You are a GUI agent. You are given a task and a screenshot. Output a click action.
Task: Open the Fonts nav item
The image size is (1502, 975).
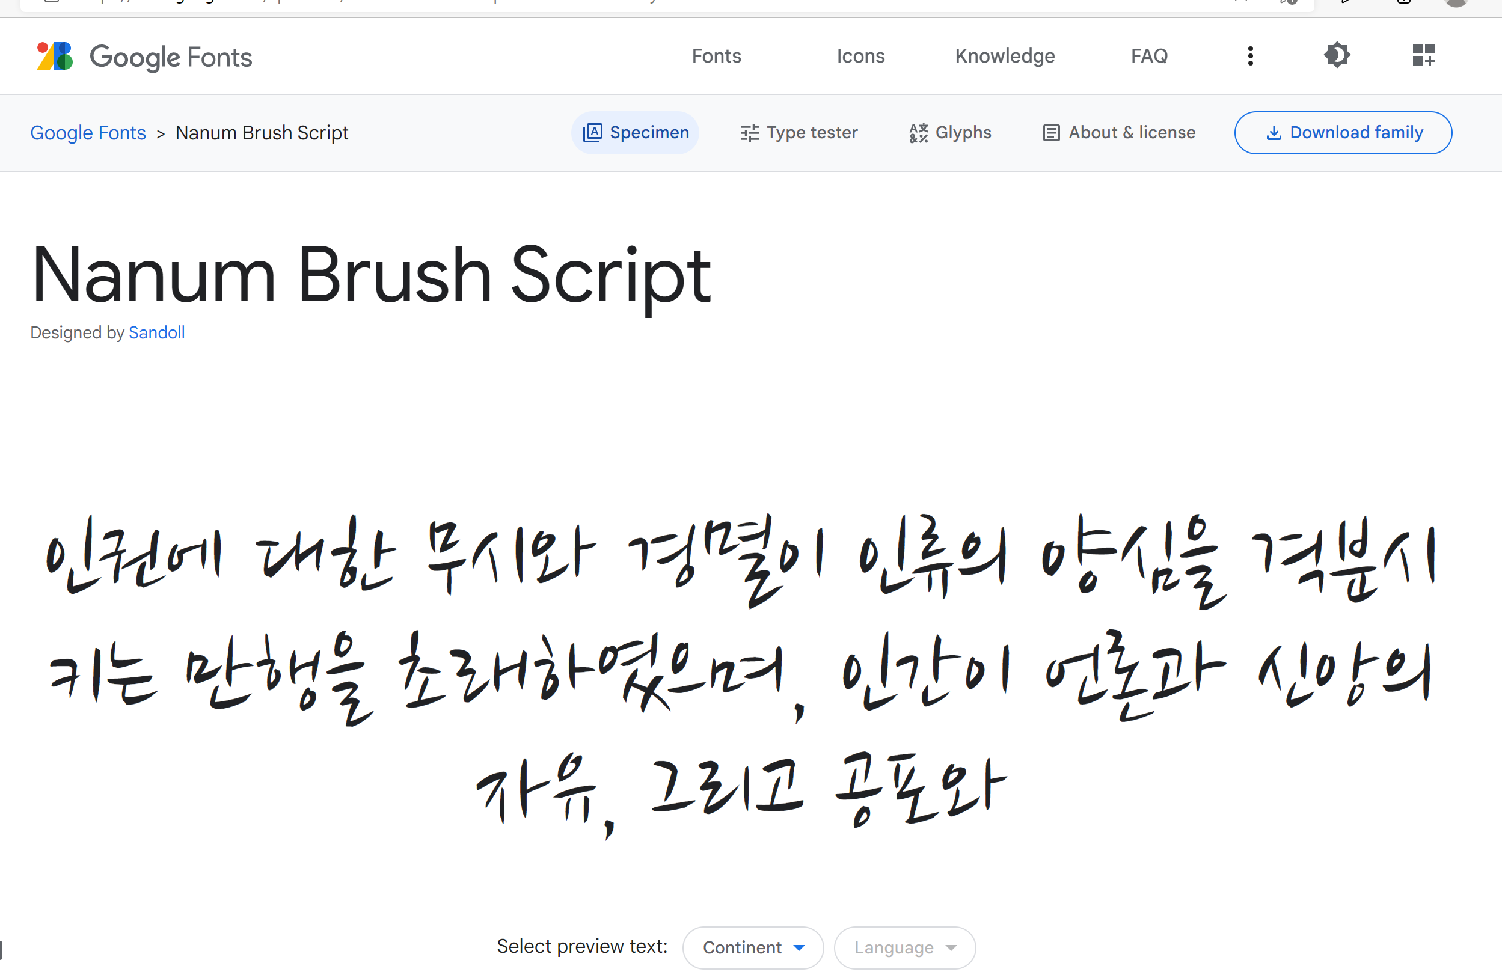716,56
